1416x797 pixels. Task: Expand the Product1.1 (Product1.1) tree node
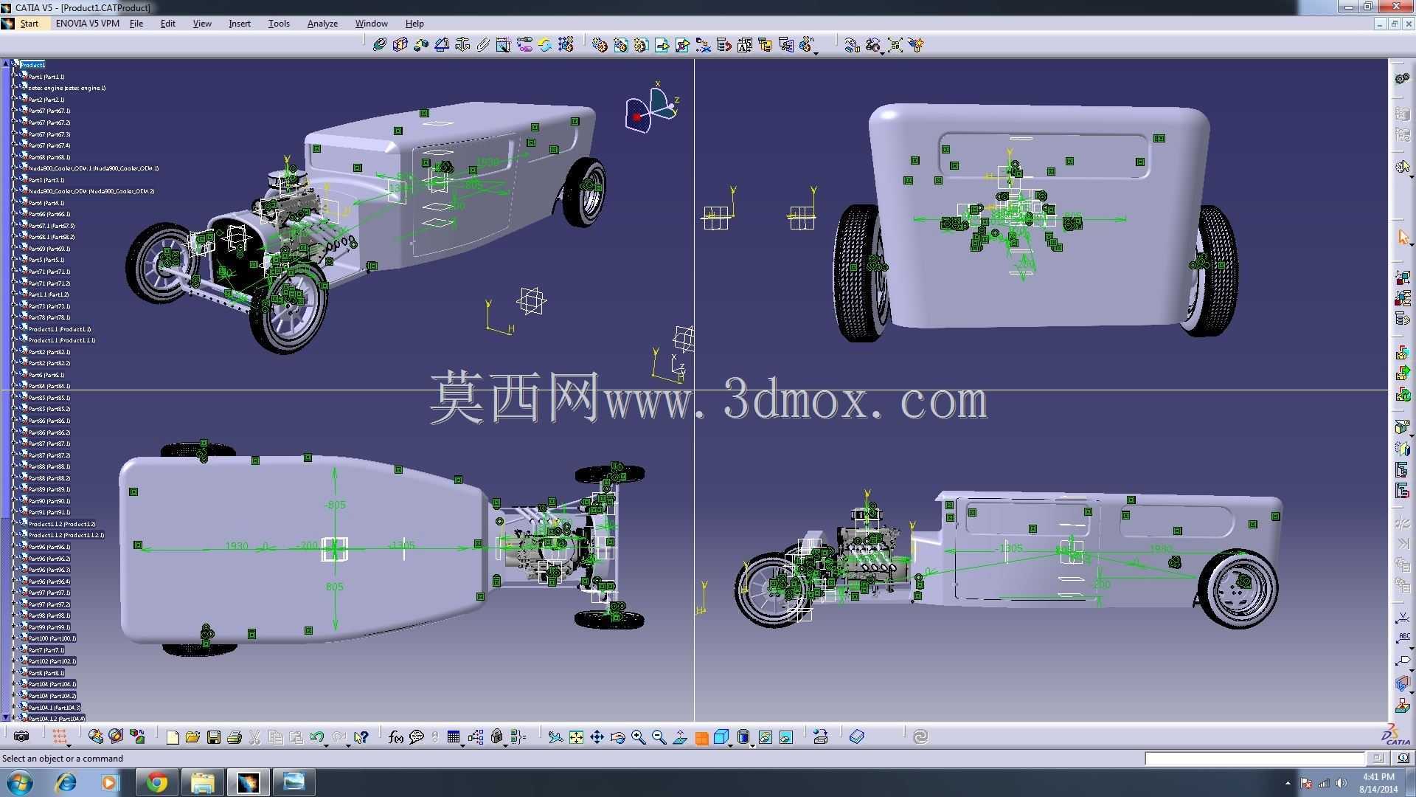click(15, 329)
